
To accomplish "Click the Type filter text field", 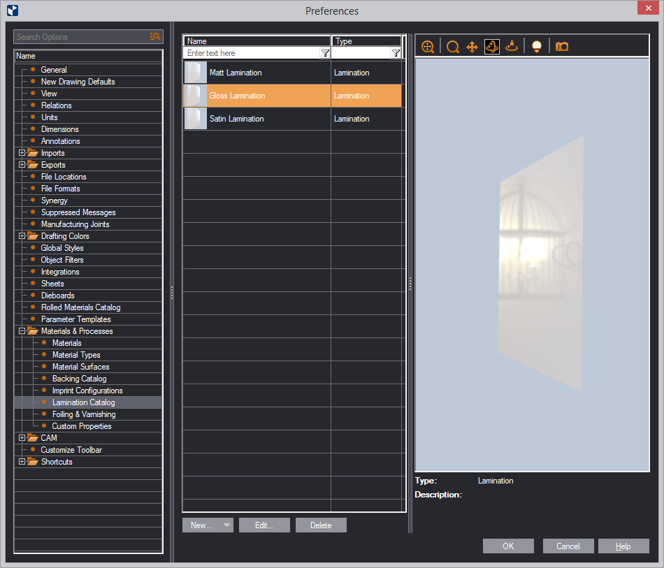I will [361, 53].
